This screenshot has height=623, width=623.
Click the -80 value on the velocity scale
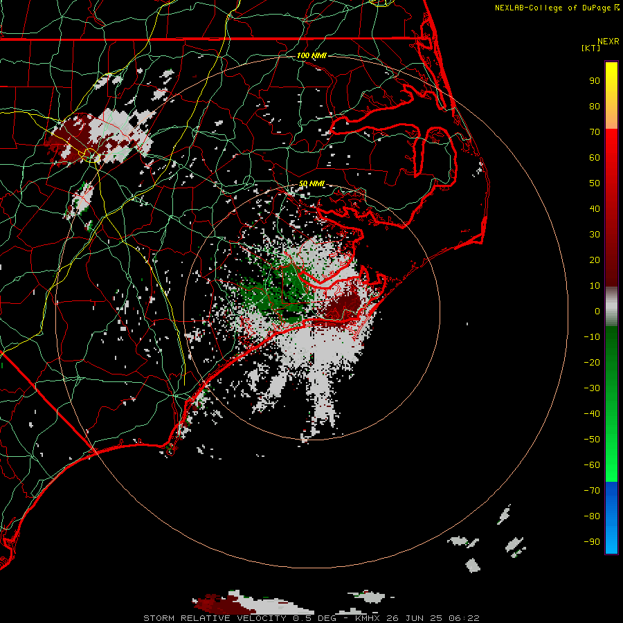pos(592,516)
